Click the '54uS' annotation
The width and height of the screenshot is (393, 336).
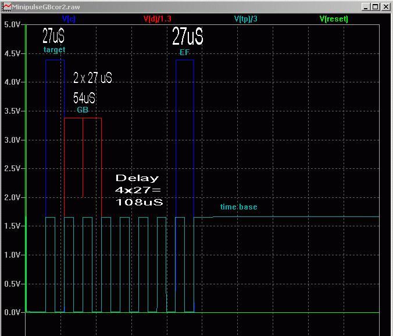click(x=84, y=98)
